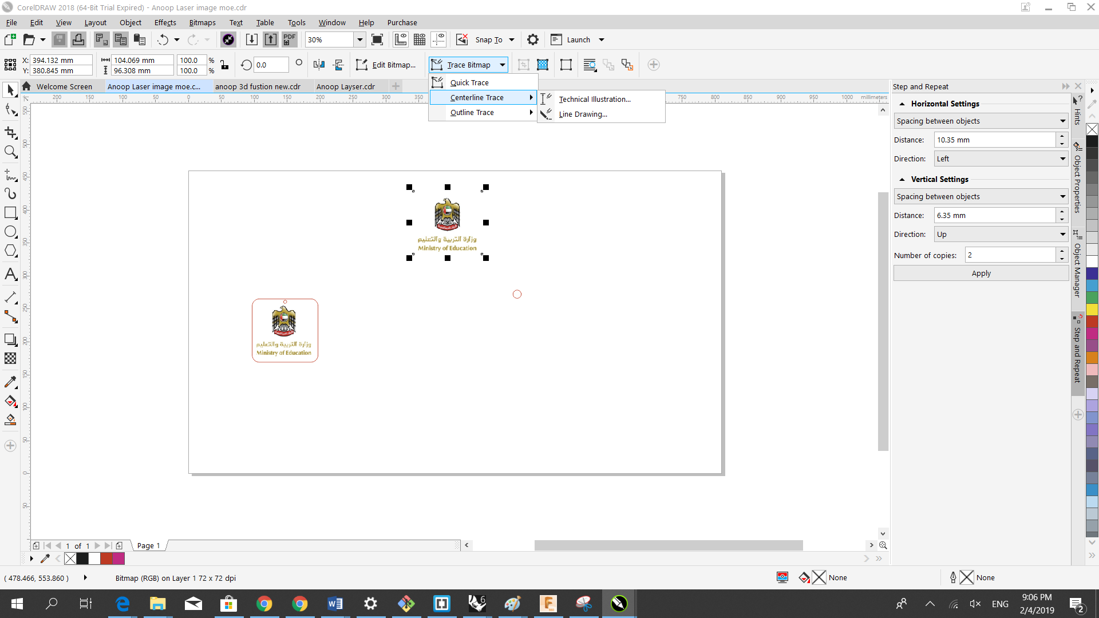This screenshot has width=1099, height=618.
Task: Click the Apply button
Action: pos(981,273)
